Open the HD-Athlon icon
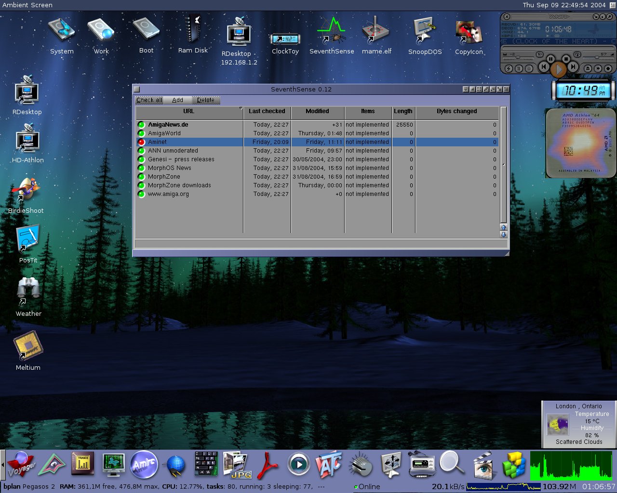 [27, 143]
